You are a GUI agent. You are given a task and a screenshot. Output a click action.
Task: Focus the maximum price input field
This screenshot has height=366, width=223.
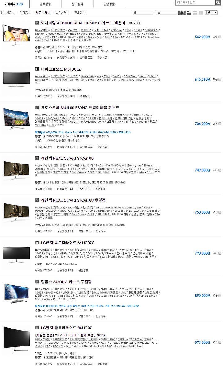(x=167, y=13)
